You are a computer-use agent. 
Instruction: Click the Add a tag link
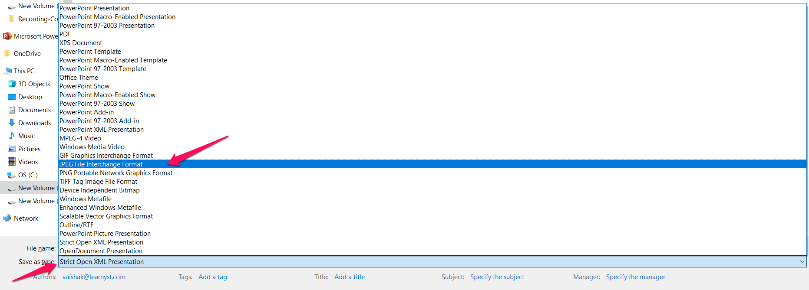212,277
